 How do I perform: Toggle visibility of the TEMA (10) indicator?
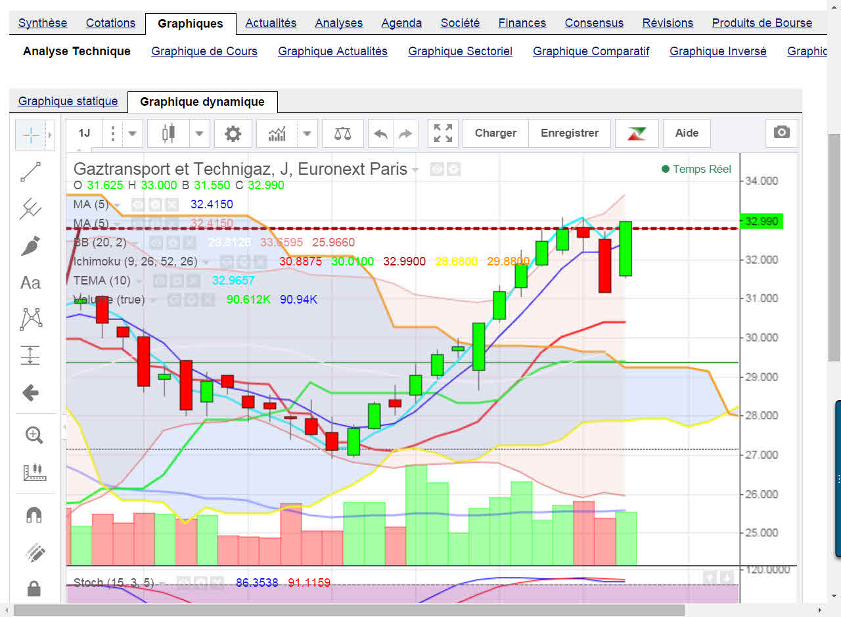(x=159, y=281)
